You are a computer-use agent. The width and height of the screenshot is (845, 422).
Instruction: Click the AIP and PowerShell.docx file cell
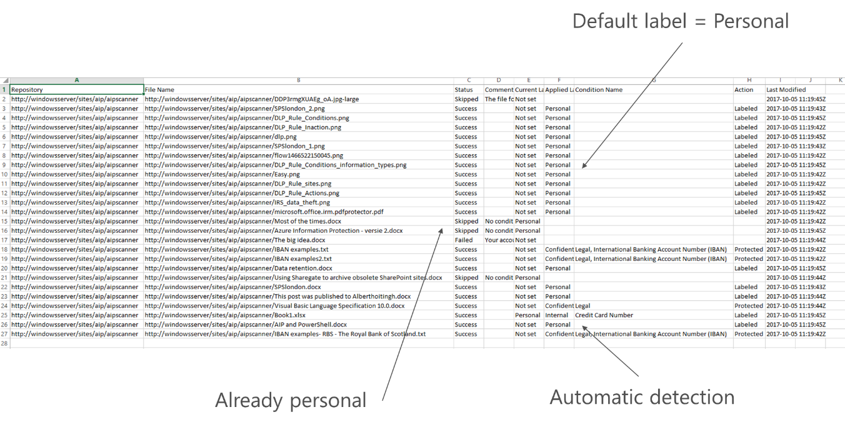coord(298,325)
